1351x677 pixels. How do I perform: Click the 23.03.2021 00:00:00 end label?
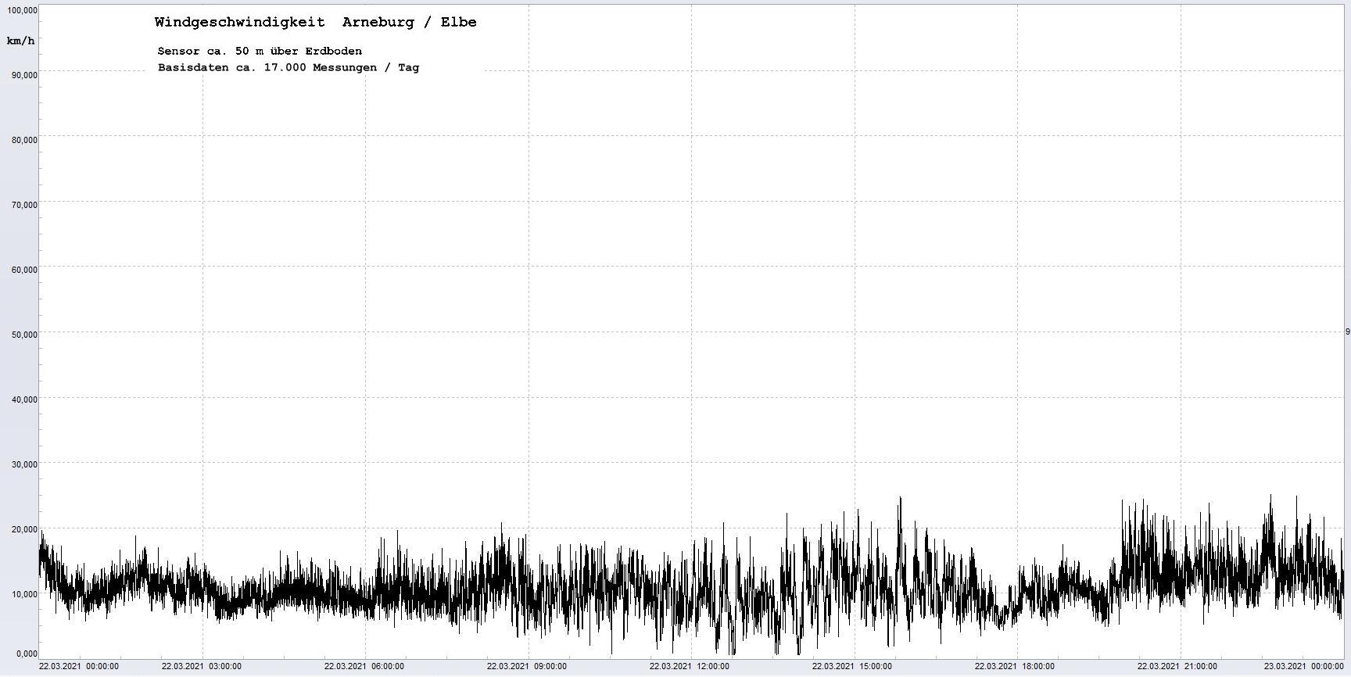[x=1303, y=667]
